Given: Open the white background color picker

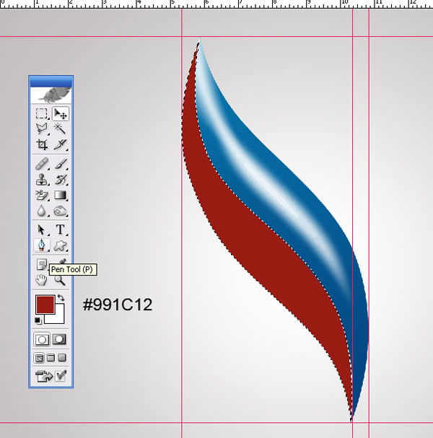Looking at the screenshot, I should coord(59,318).
